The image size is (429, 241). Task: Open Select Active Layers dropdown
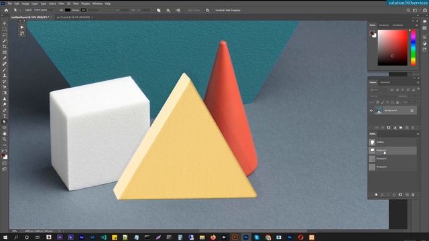[x=44, y=10]
